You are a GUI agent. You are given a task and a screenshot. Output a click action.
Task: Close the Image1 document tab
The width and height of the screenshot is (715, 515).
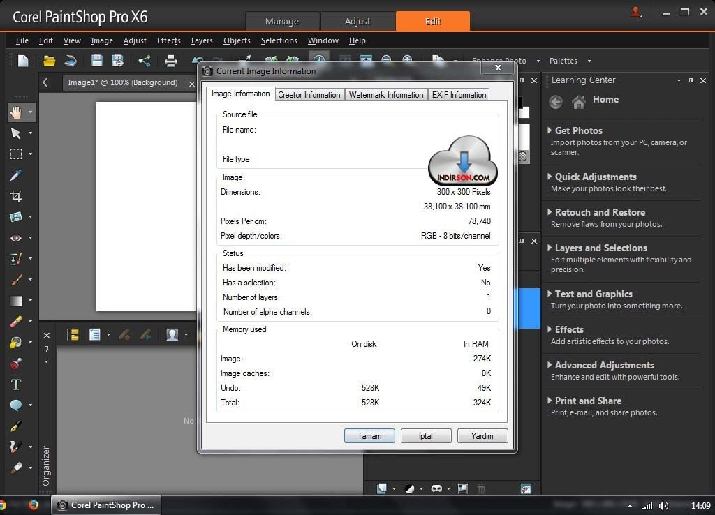tap(191, 84)
